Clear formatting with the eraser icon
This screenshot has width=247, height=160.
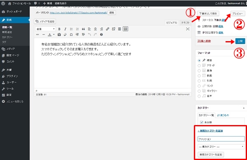65,35
